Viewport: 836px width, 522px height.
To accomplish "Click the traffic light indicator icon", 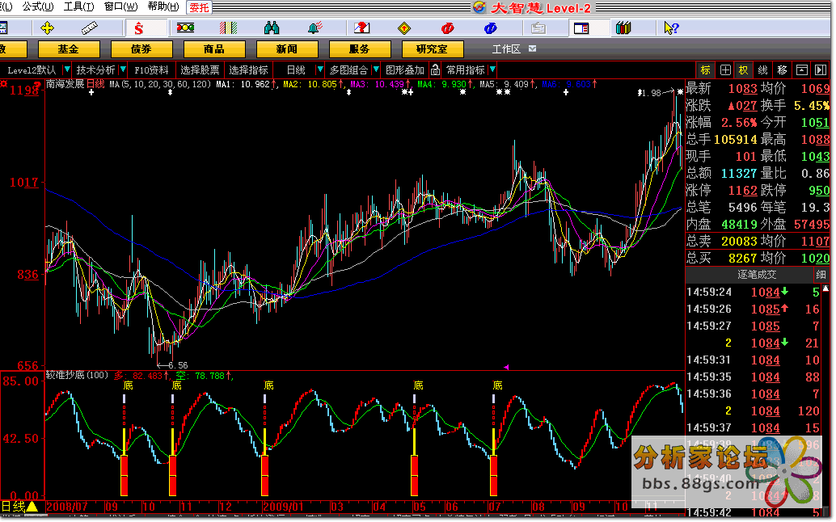I will (x=185, y=27).
